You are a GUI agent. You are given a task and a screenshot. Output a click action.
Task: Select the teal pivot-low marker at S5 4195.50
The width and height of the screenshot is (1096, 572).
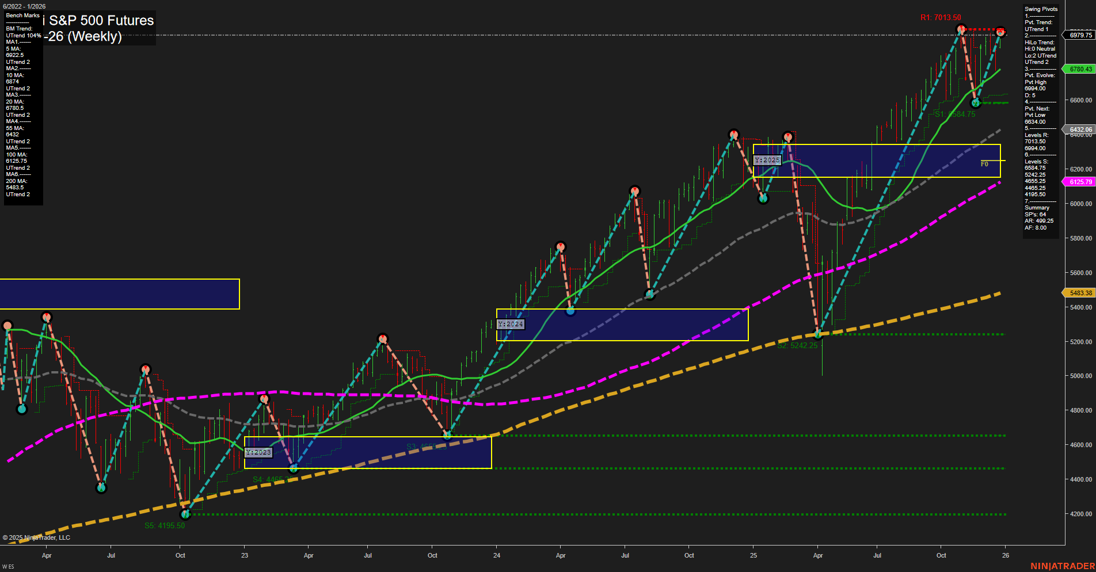tap(185, 514)
